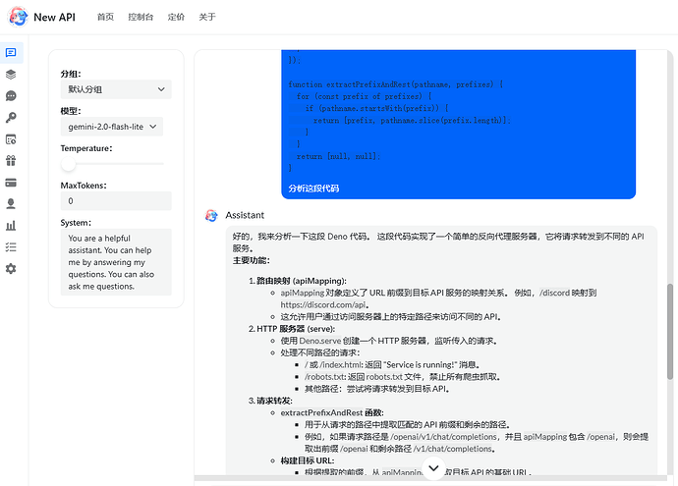Open 定价 in top navigation
This screenshot has width=678, height=486.
[x=176, y=17]
